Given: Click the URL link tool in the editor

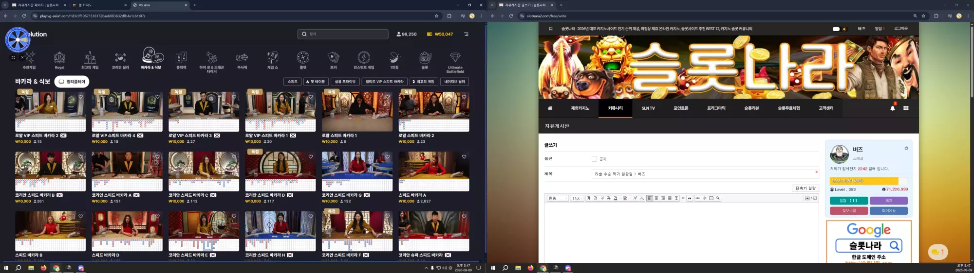Looking at the screenshot, I should [698, 198].
